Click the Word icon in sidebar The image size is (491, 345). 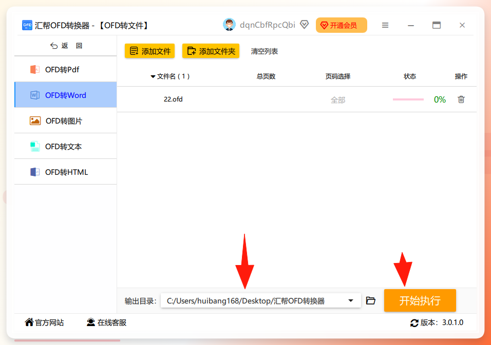point(35,95)
